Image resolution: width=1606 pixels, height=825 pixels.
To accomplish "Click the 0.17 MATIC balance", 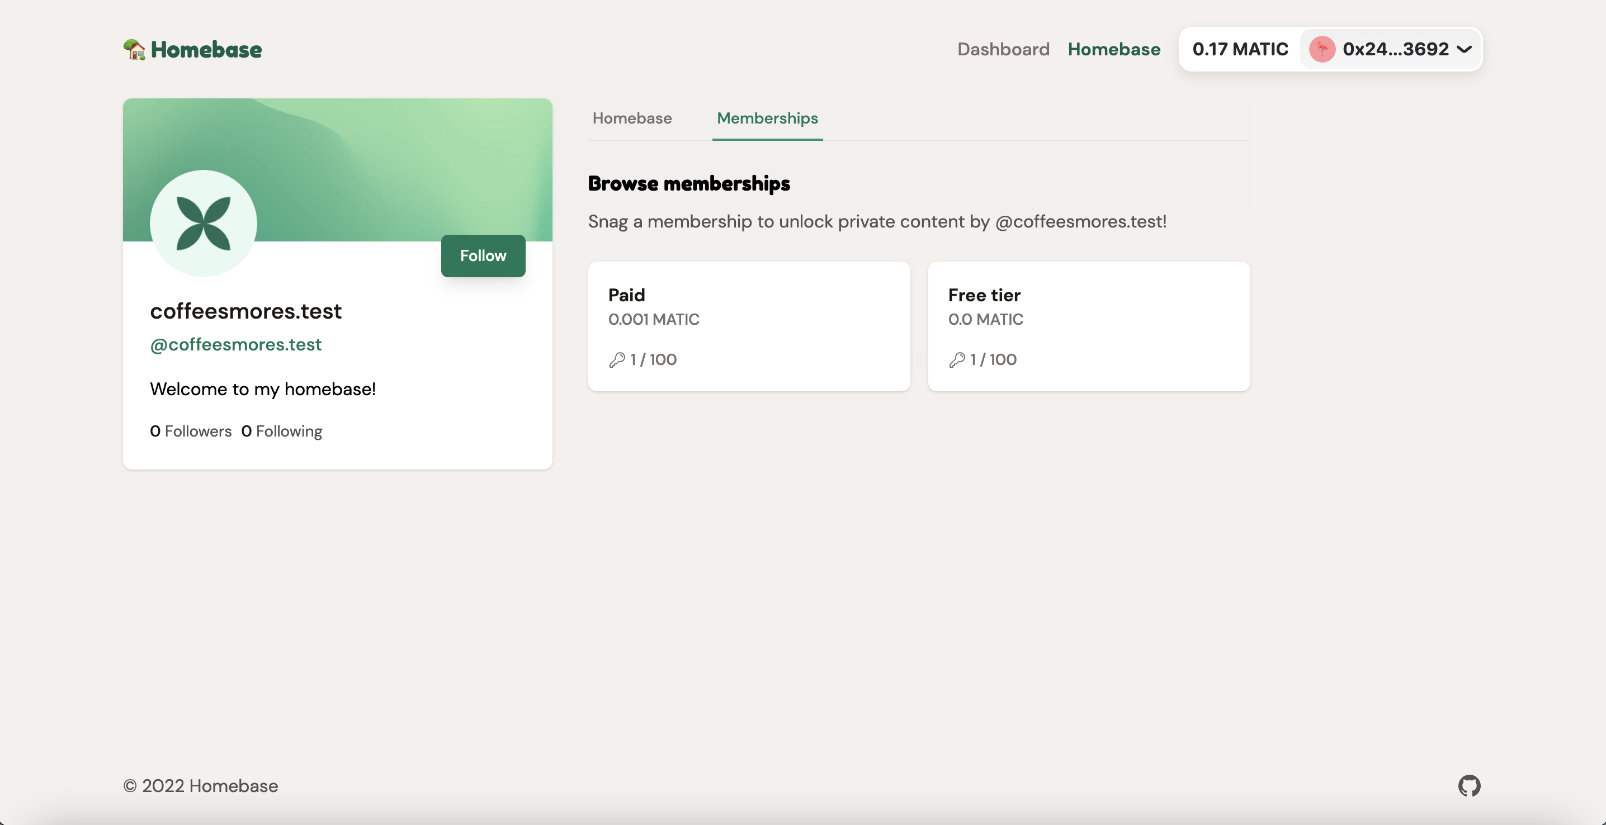I will [1240, 49].
